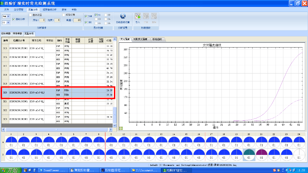Click the Sogou input tray icon
Screen dimensions: 308x173
[274, 170]
